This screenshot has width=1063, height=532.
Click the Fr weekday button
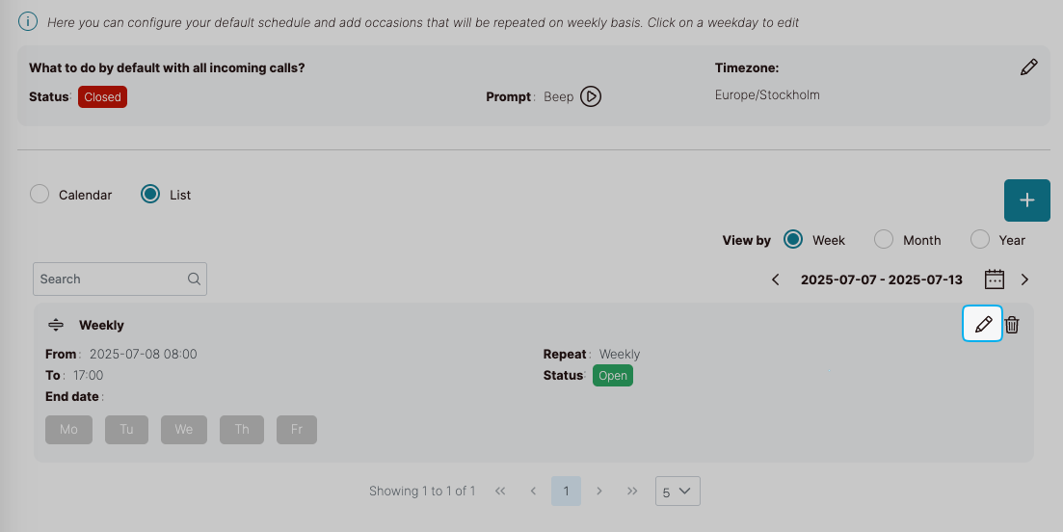point(297,430)
